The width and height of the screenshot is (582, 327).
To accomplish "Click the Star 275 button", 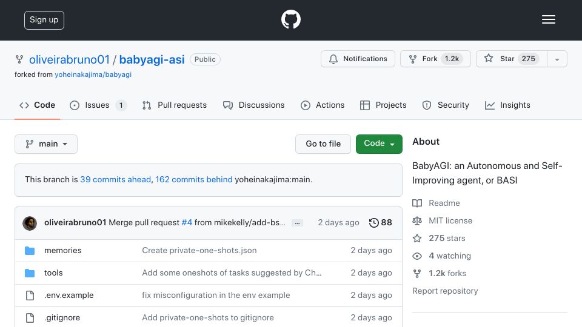I will (x=512, y=59).
